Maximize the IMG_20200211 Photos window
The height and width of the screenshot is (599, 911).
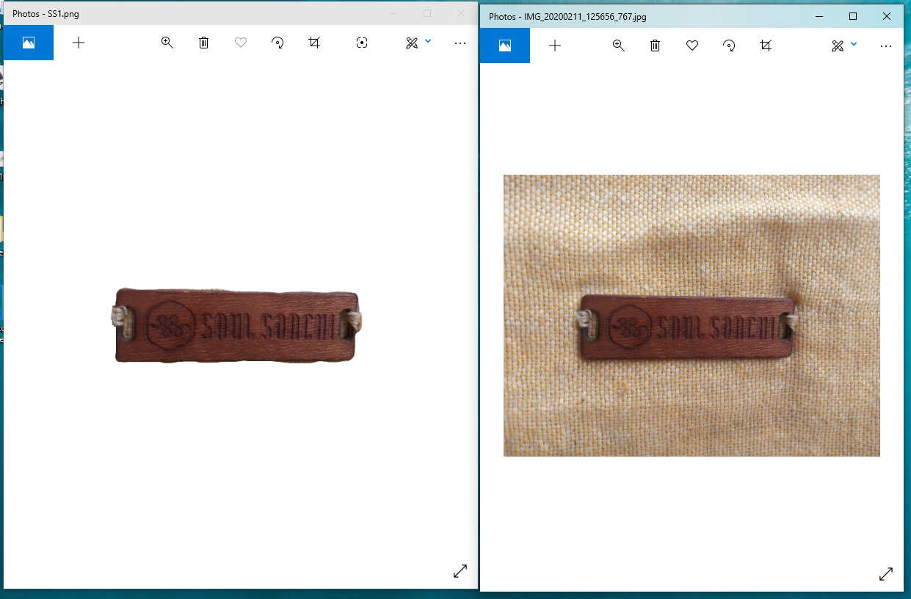pyautogui.click(x=853, y=16)
